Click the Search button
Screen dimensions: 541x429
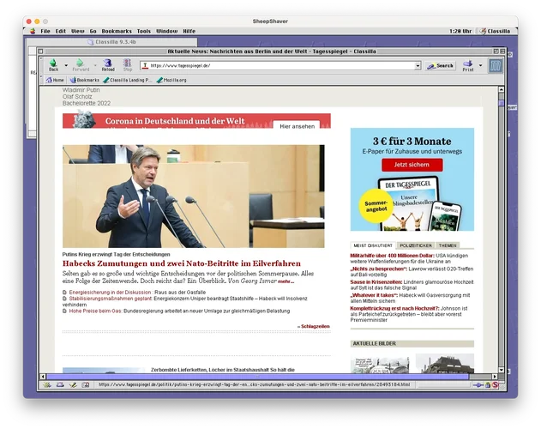click(x=441, y=65)
